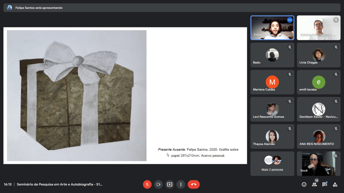Click the present screen button
Image resolution: width=344 pixels, height=193 pixels.
coord(170,184)
